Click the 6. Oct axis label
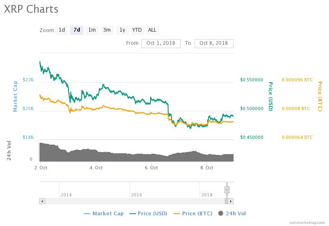This screenshot has height=226, width=329. point(151,168)
